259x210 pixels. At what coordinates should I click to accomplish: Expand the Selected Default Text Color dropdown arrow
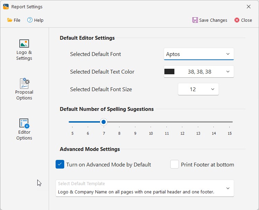point(228,71)
